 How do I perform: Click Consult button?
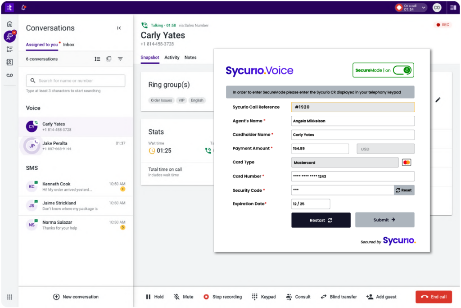pyautogui.click(x=298, y=297)
